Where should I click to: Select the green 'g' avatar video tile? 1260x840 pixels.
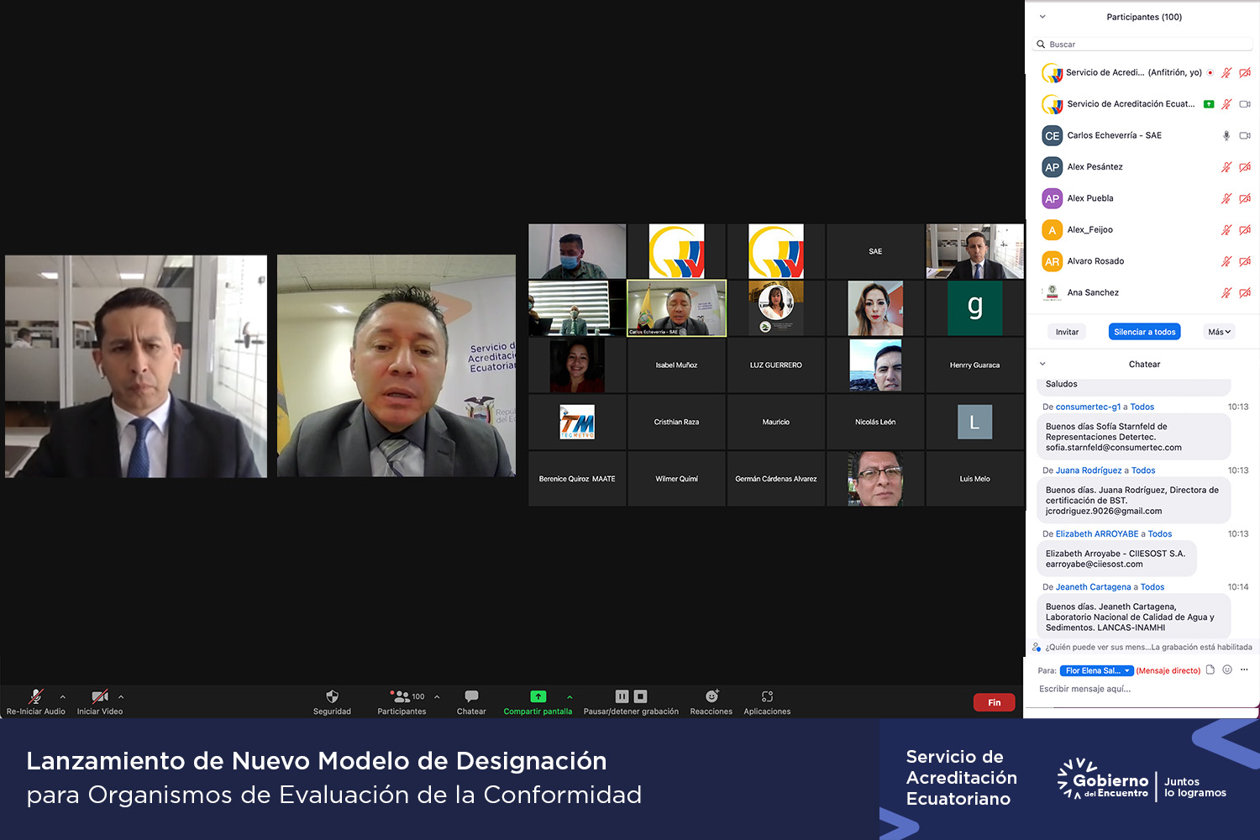(x=974, y=308)
